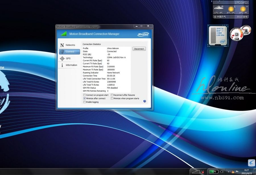Image resolution: width=256 pixels, height=175 pixels.
Task: Open the Information panel 'i' icon
Action: 62,65
